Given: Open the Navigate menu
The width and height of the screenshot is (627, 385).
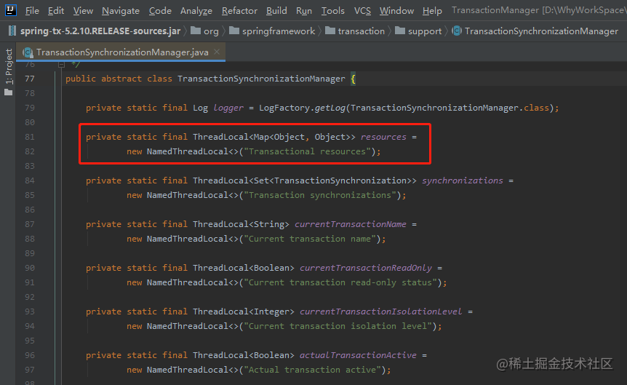Looking at the screenshot, I should coord(120,11).
